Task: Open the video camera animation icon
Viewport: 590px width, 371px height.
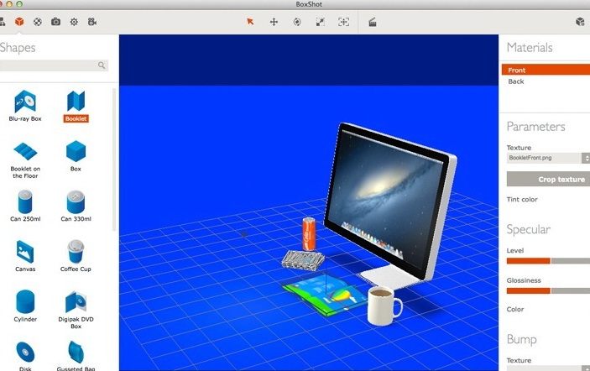Action: click(92, 22)
